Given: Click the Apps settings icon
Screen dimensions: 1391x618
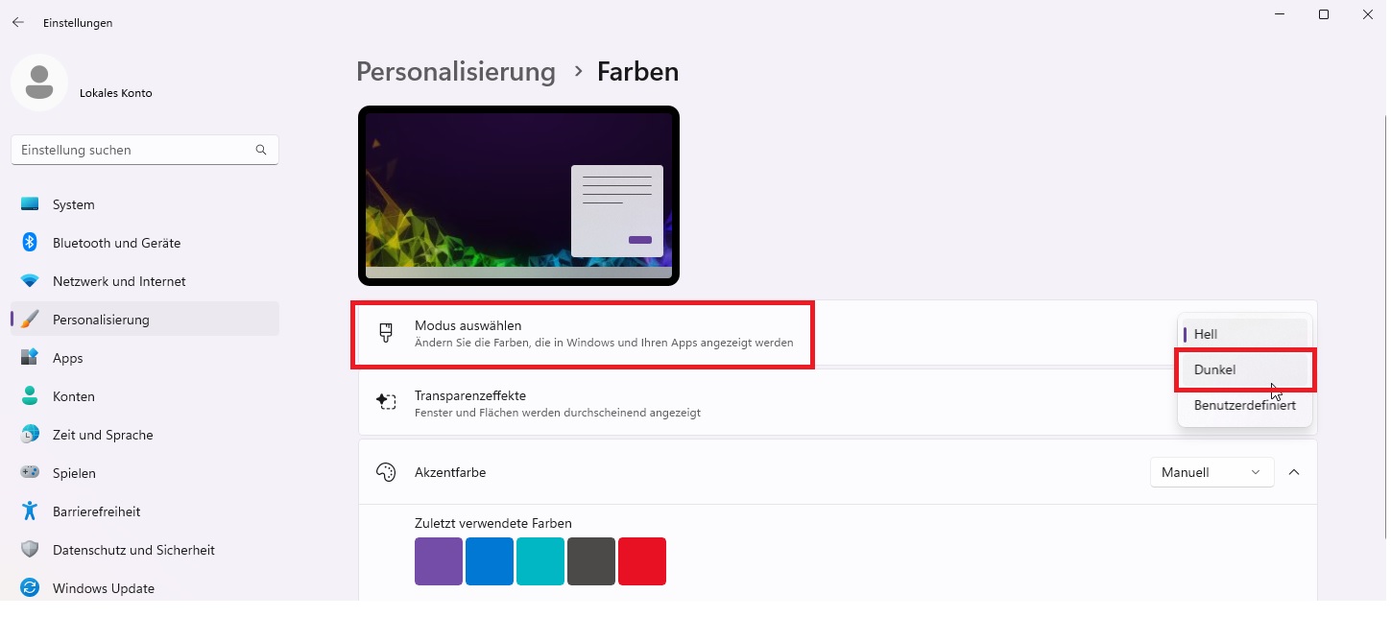Looking at the screenshot, I should pos(30,358).
